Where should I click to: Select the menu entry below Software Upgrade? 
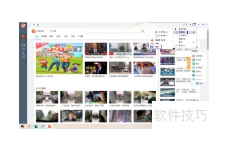click(182, 39)
